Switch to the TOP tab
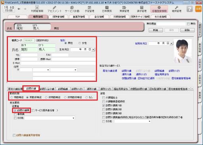Screen dimensions: 203x145 (x=17, y=17)
